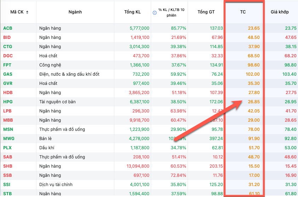
Task: Open the GAS stock ticker
Action: 7,74
